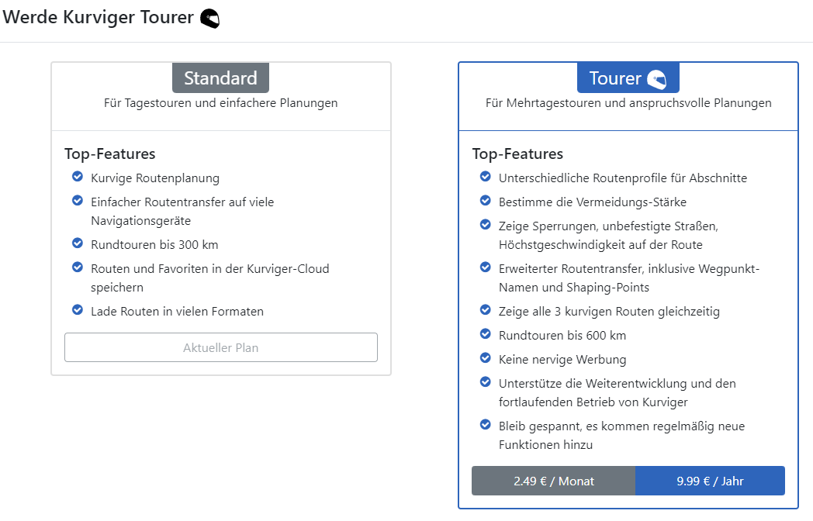Select the Tourer plan badge
Image resolution: width=813 pixels, height=521 pixels.
[628, 78]
